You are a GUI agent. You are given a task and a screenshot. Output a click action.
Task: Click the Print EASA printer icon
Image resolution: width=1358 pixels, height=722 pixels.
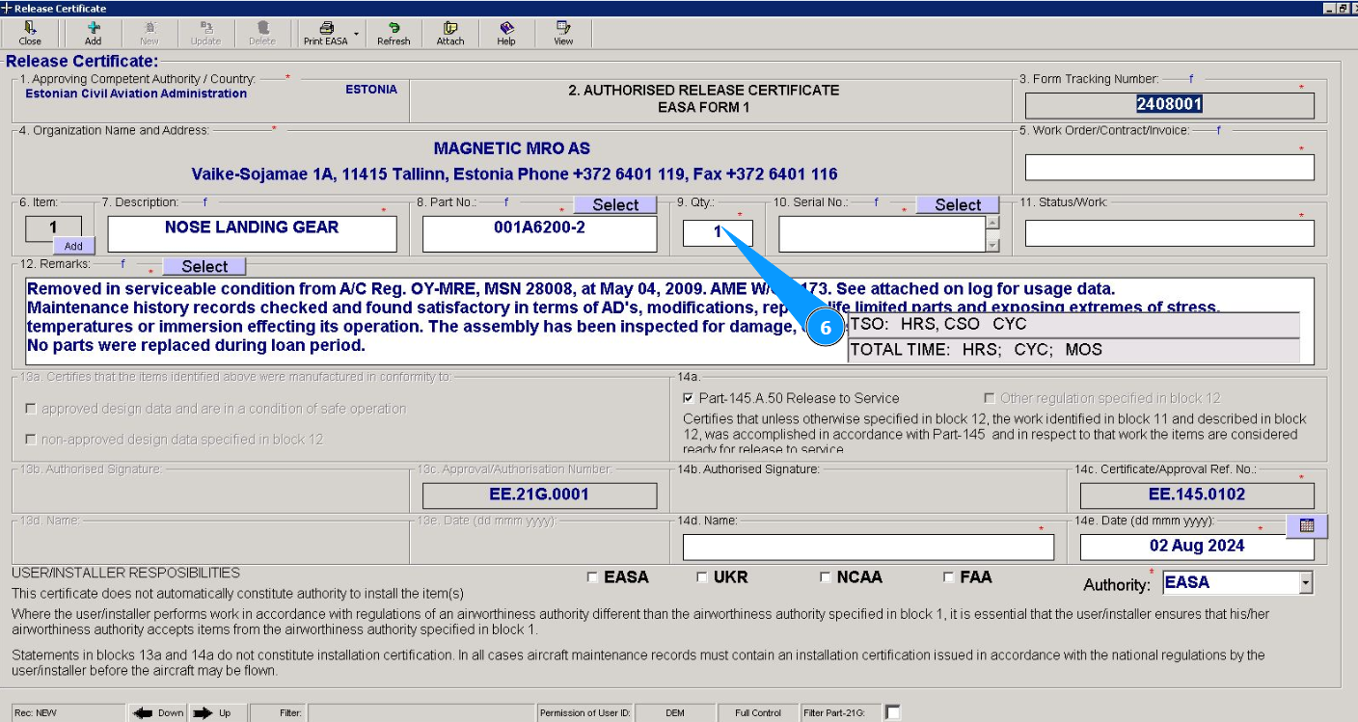(x=326, y=29)
